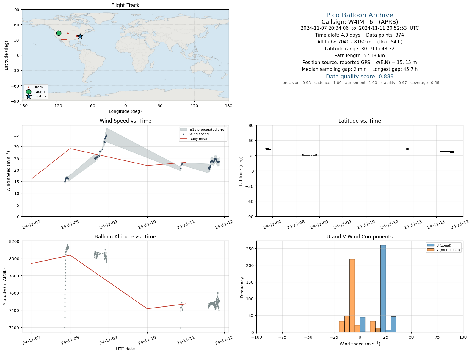Image resolution: width=472 pixels, height=354 pixels.
Task: Click the UTC date axis label
Action: (125, 349)
